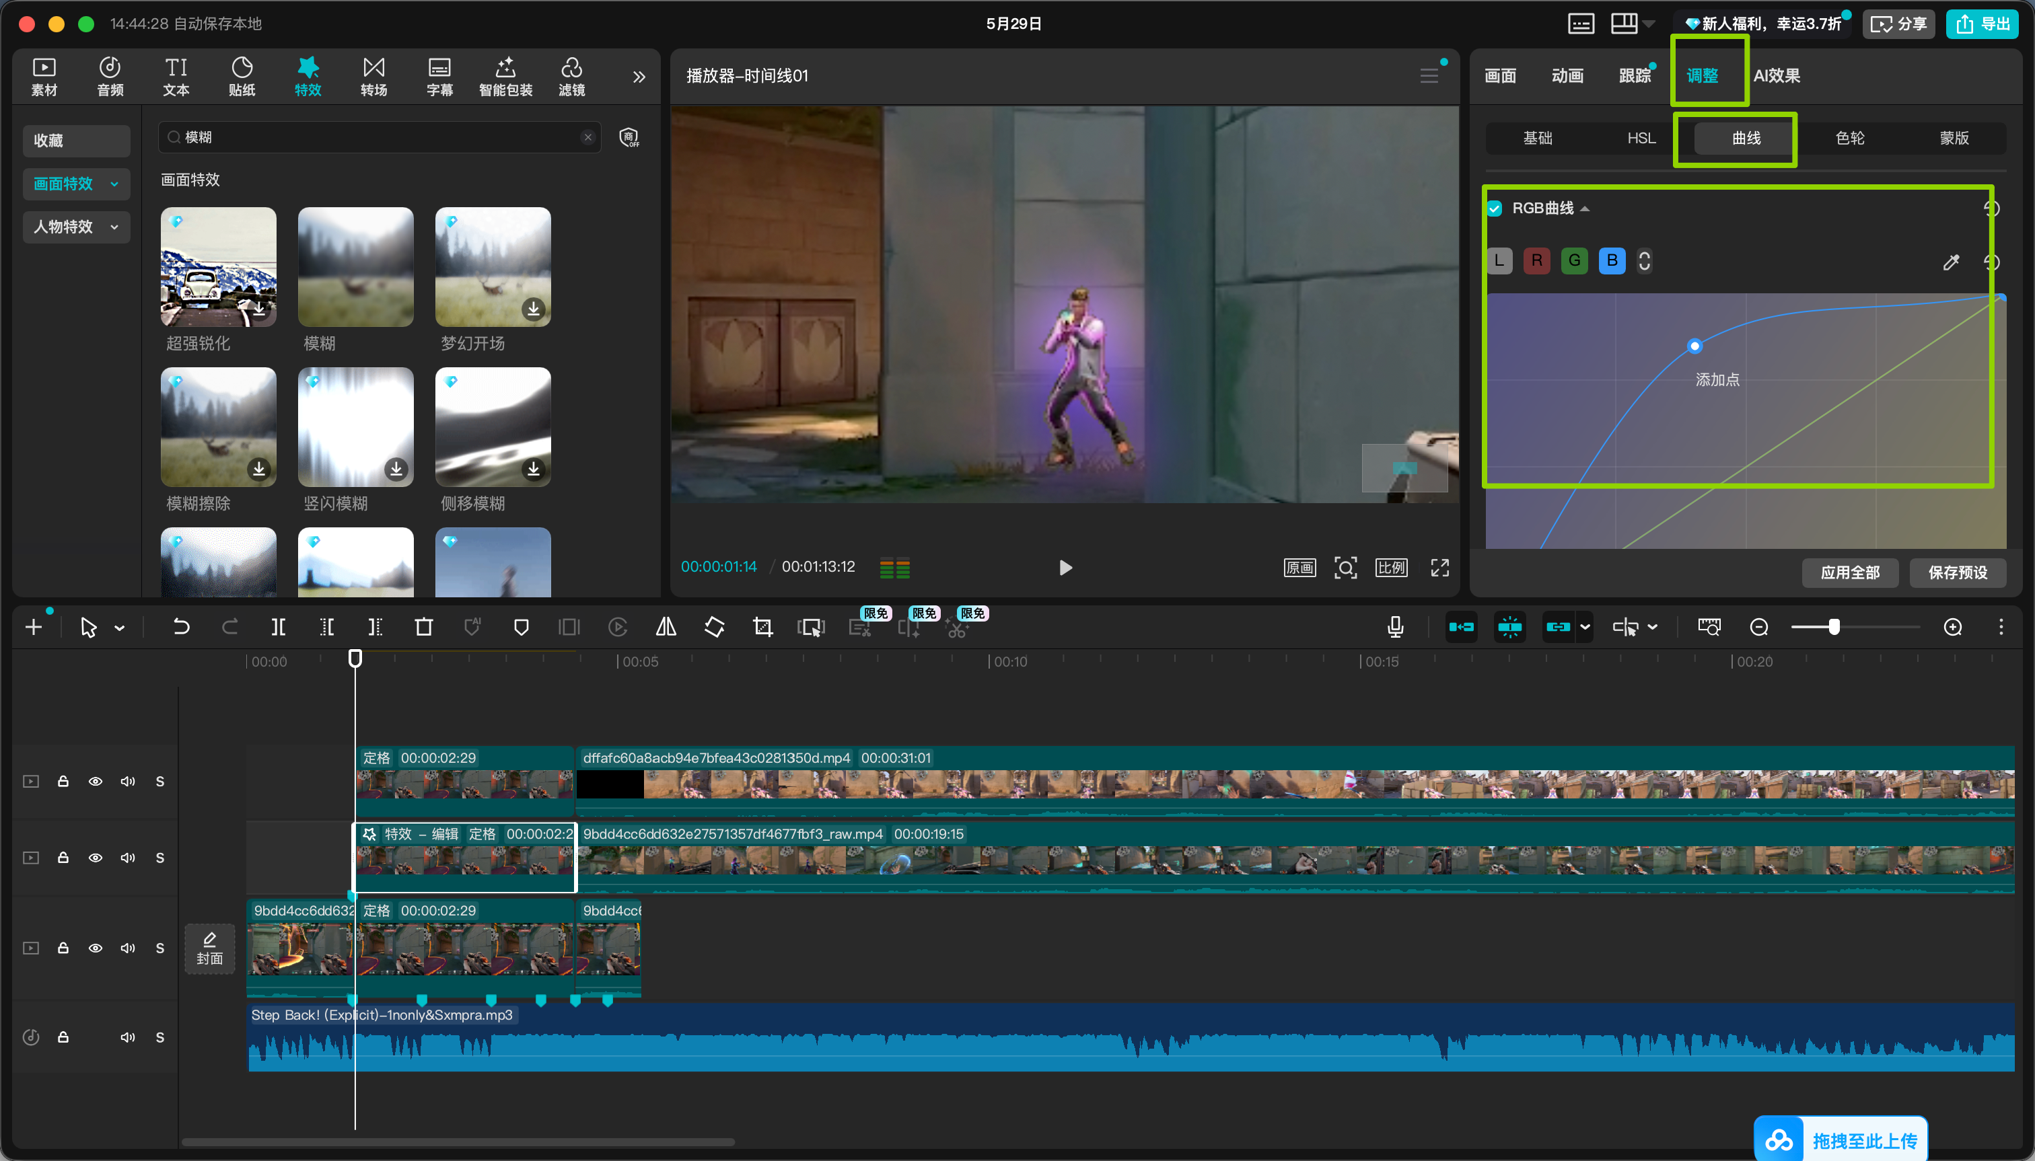The image size is (2035, 1161).
Task: Switch to the AI效果 tab
Action: [1777, 76]
